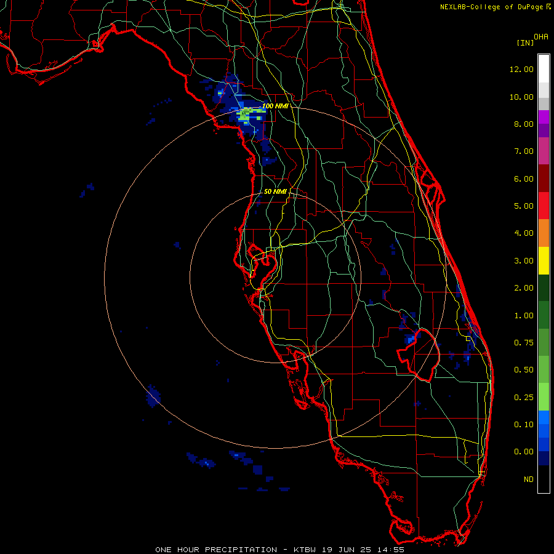Image resolution: width=554 pixels, height=554 pixels.
Task: Click the "100 NMI" range ring label
Action: point(275,106)
